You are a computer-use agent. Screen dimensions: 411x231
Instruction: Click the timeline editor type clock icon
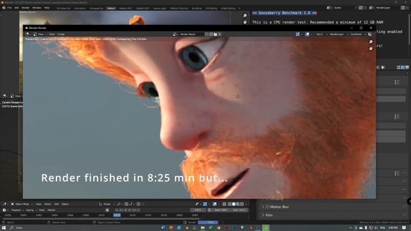pyautogui.click(x=4, y=210)
